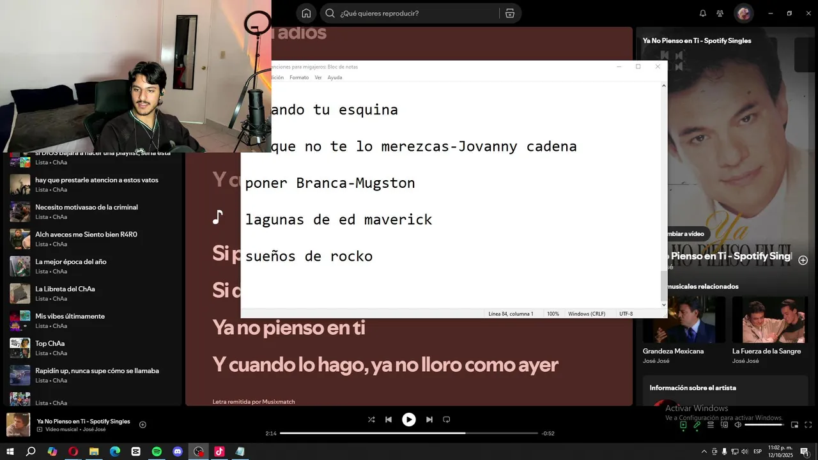Skip to the previous track
This screenshot has width=818, height=460.
(389, 420)
